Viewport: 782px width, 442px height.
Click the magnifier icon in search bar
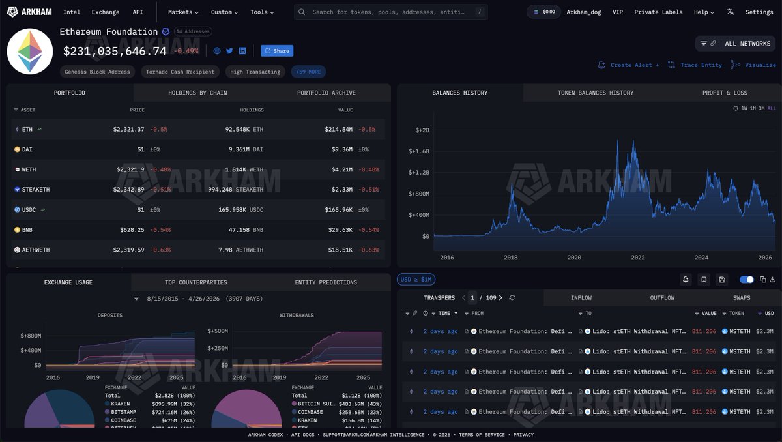pyautogui.click(x=303, y=12)
